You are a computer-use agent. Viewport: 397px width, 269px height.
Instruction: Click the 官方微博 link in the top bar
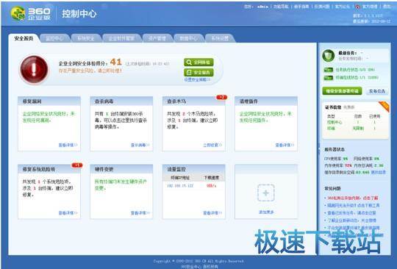(x=370, y=7)
